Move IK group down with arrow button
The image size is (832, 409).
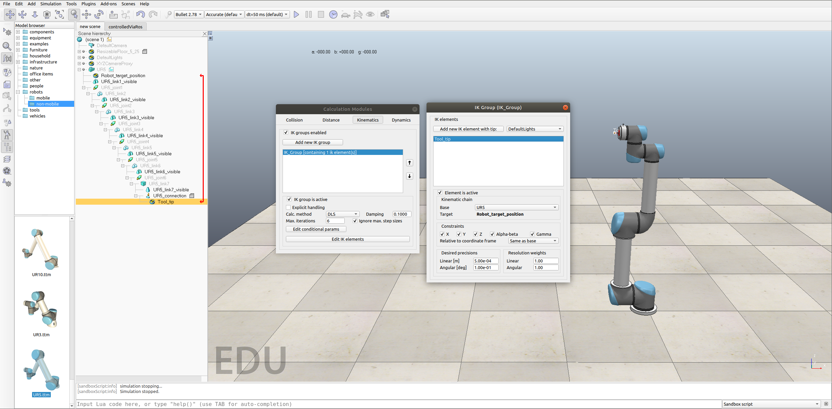point(409,176)
